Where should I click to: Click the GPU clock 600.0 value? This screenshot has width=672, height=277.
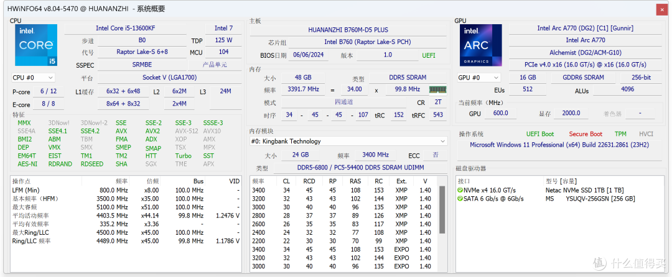pos(500,113)
